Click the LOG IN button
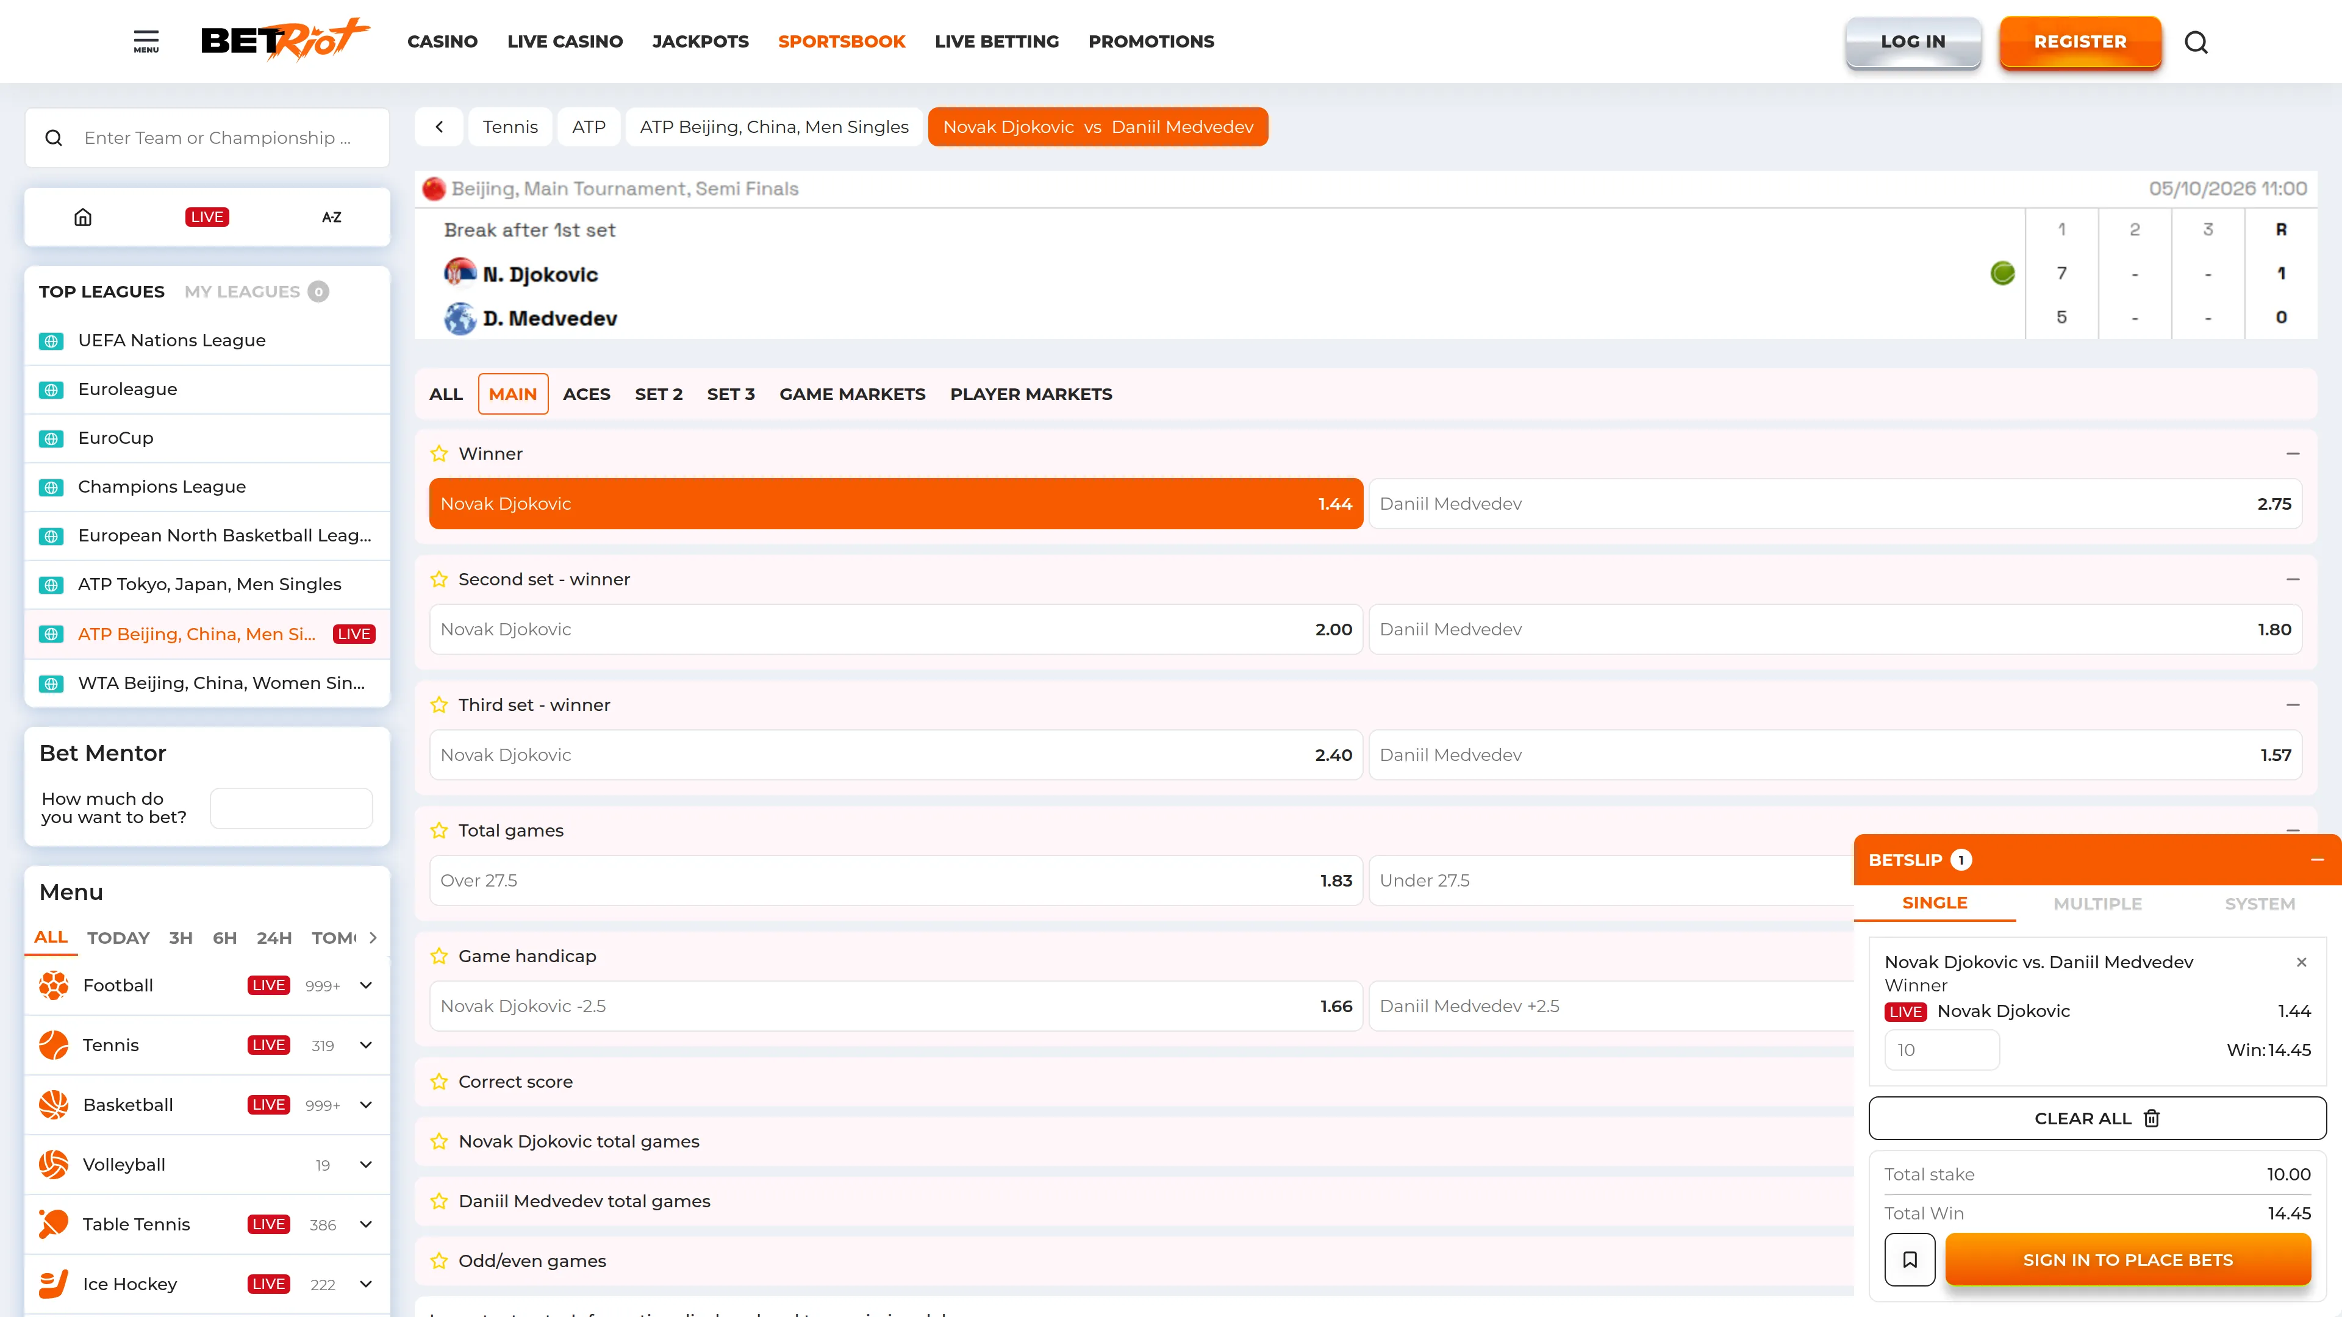 pos(1913,42)
